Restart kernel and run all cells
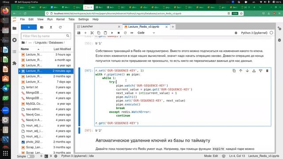 [132, 33]
